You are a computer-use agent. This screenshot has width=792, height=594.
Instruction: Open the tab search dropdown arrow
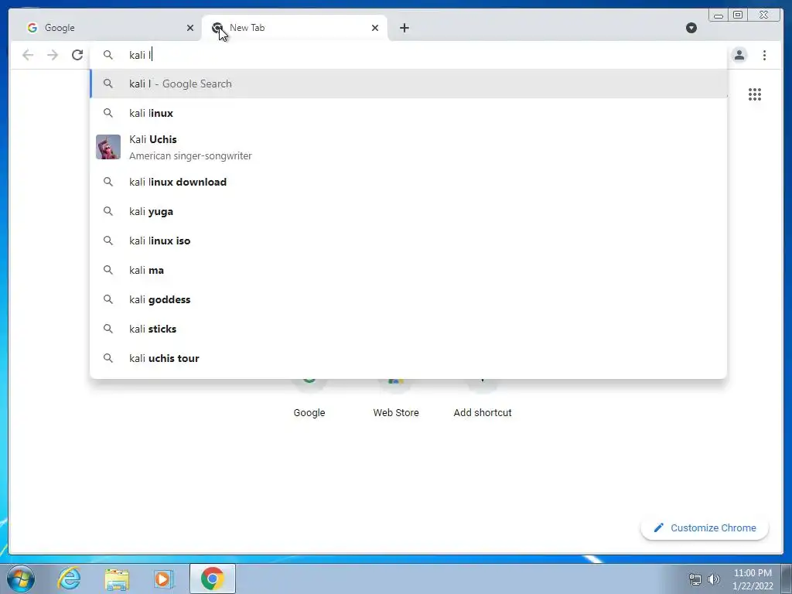691,28
